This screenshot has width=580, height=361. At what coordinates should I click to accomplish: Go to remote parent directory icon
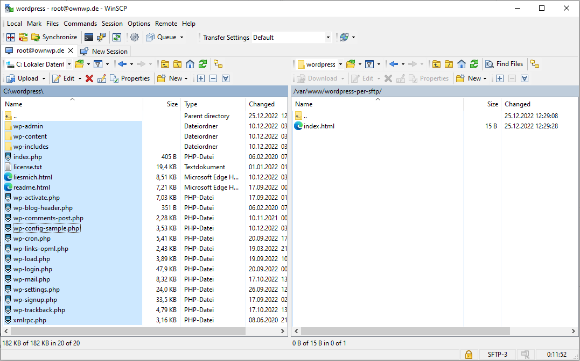[x=436, y=64]
